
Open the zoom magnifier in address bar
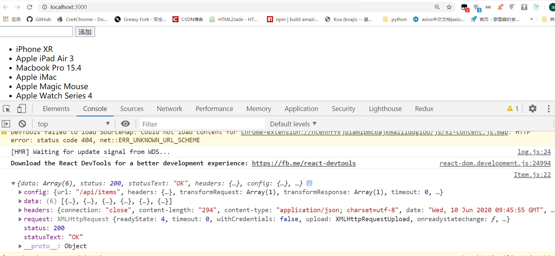(437, 7)
